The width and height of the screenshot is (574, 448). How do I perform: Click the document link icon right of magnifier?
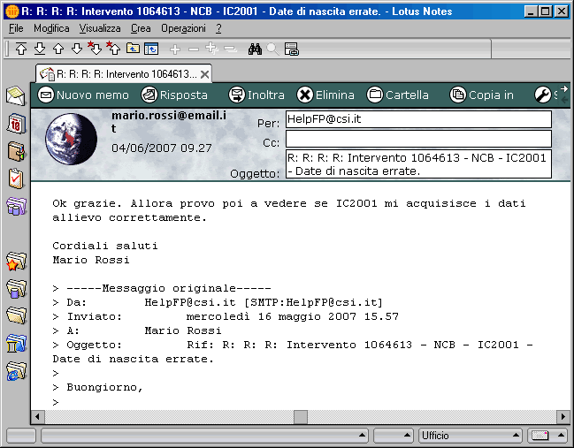[x=292, y=49]
